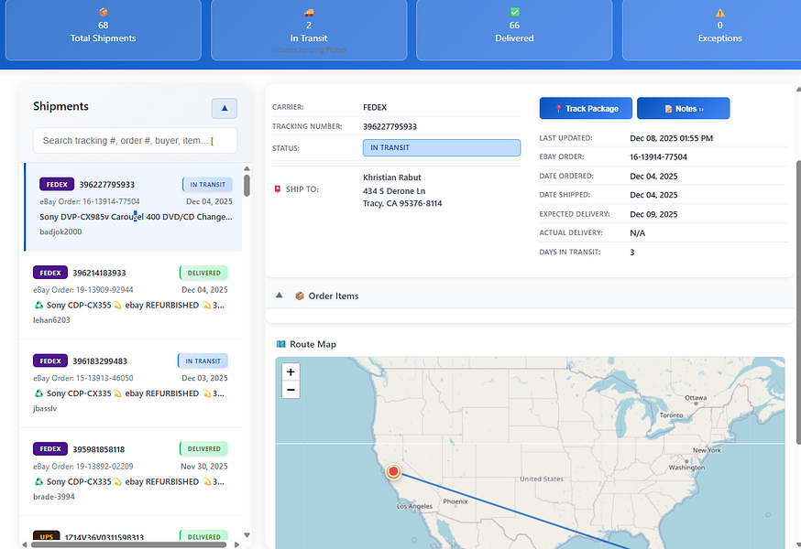Select tracking number 396227795933 in details
This screenshot has height=549, width=801.
pyautogui.click(x=390, y=126)
